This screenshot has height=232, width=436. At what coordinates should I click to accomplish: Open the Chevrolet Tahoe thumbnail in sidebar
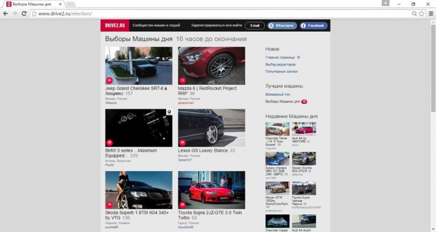(x=277, y=129)
